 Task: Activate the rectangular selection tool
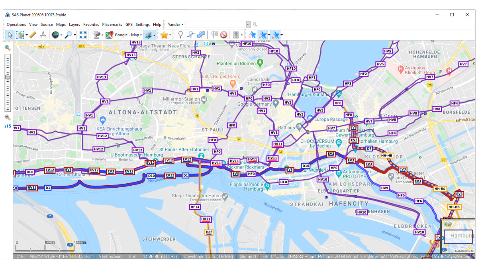[20, 35]
